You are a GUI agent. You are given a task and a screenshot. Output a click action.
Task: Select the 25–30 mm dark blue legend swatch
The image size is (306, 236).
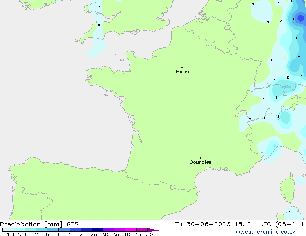click(x=97, y=230)
